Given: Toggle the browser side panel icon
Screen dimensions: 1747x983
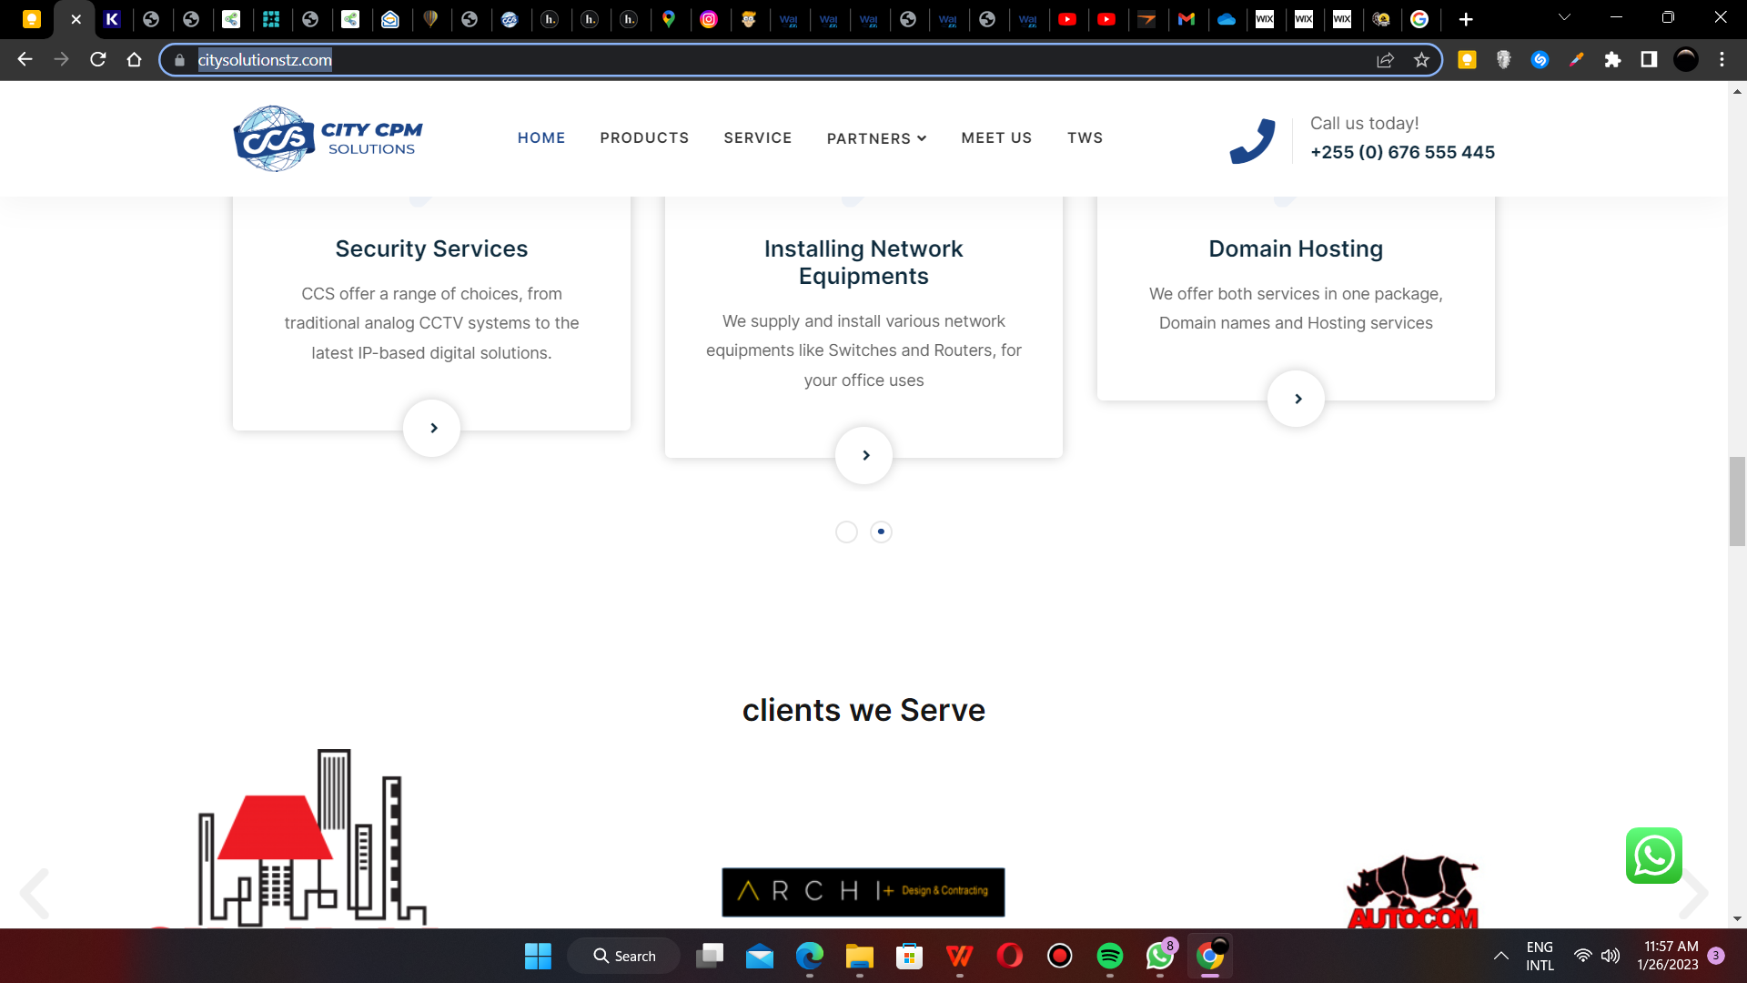Looking at the screenshot, I should 1649,60.
